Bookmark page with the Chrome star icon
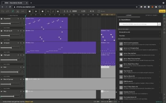Viewport: 166px width, 103px height. tap(137, 7)
